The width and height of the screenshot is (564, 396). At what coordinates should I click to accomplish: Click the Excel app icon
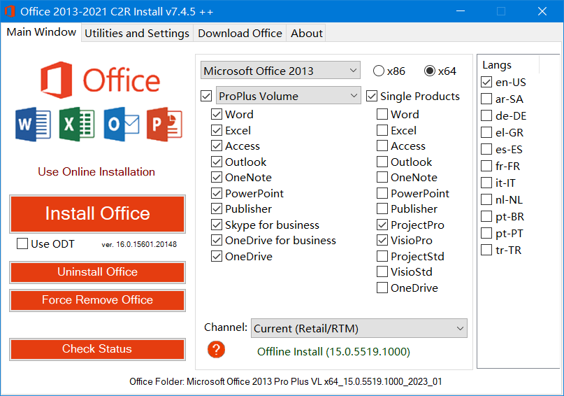(77, 125)
